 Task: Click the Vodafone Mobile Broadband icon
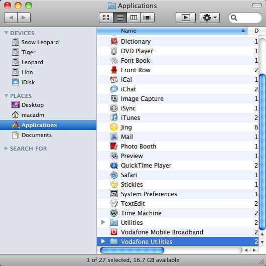point(114,232)
